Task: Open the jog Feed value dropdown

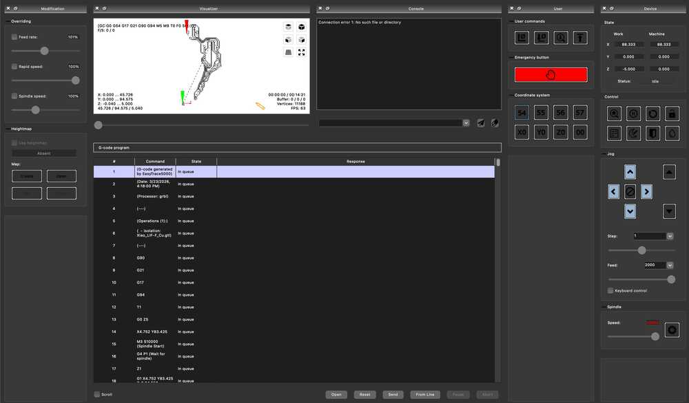Action: click(671, 265)
